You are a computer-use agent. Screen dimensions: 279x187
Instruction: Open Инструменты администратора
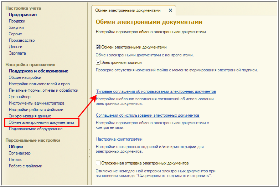click(36, 103)
